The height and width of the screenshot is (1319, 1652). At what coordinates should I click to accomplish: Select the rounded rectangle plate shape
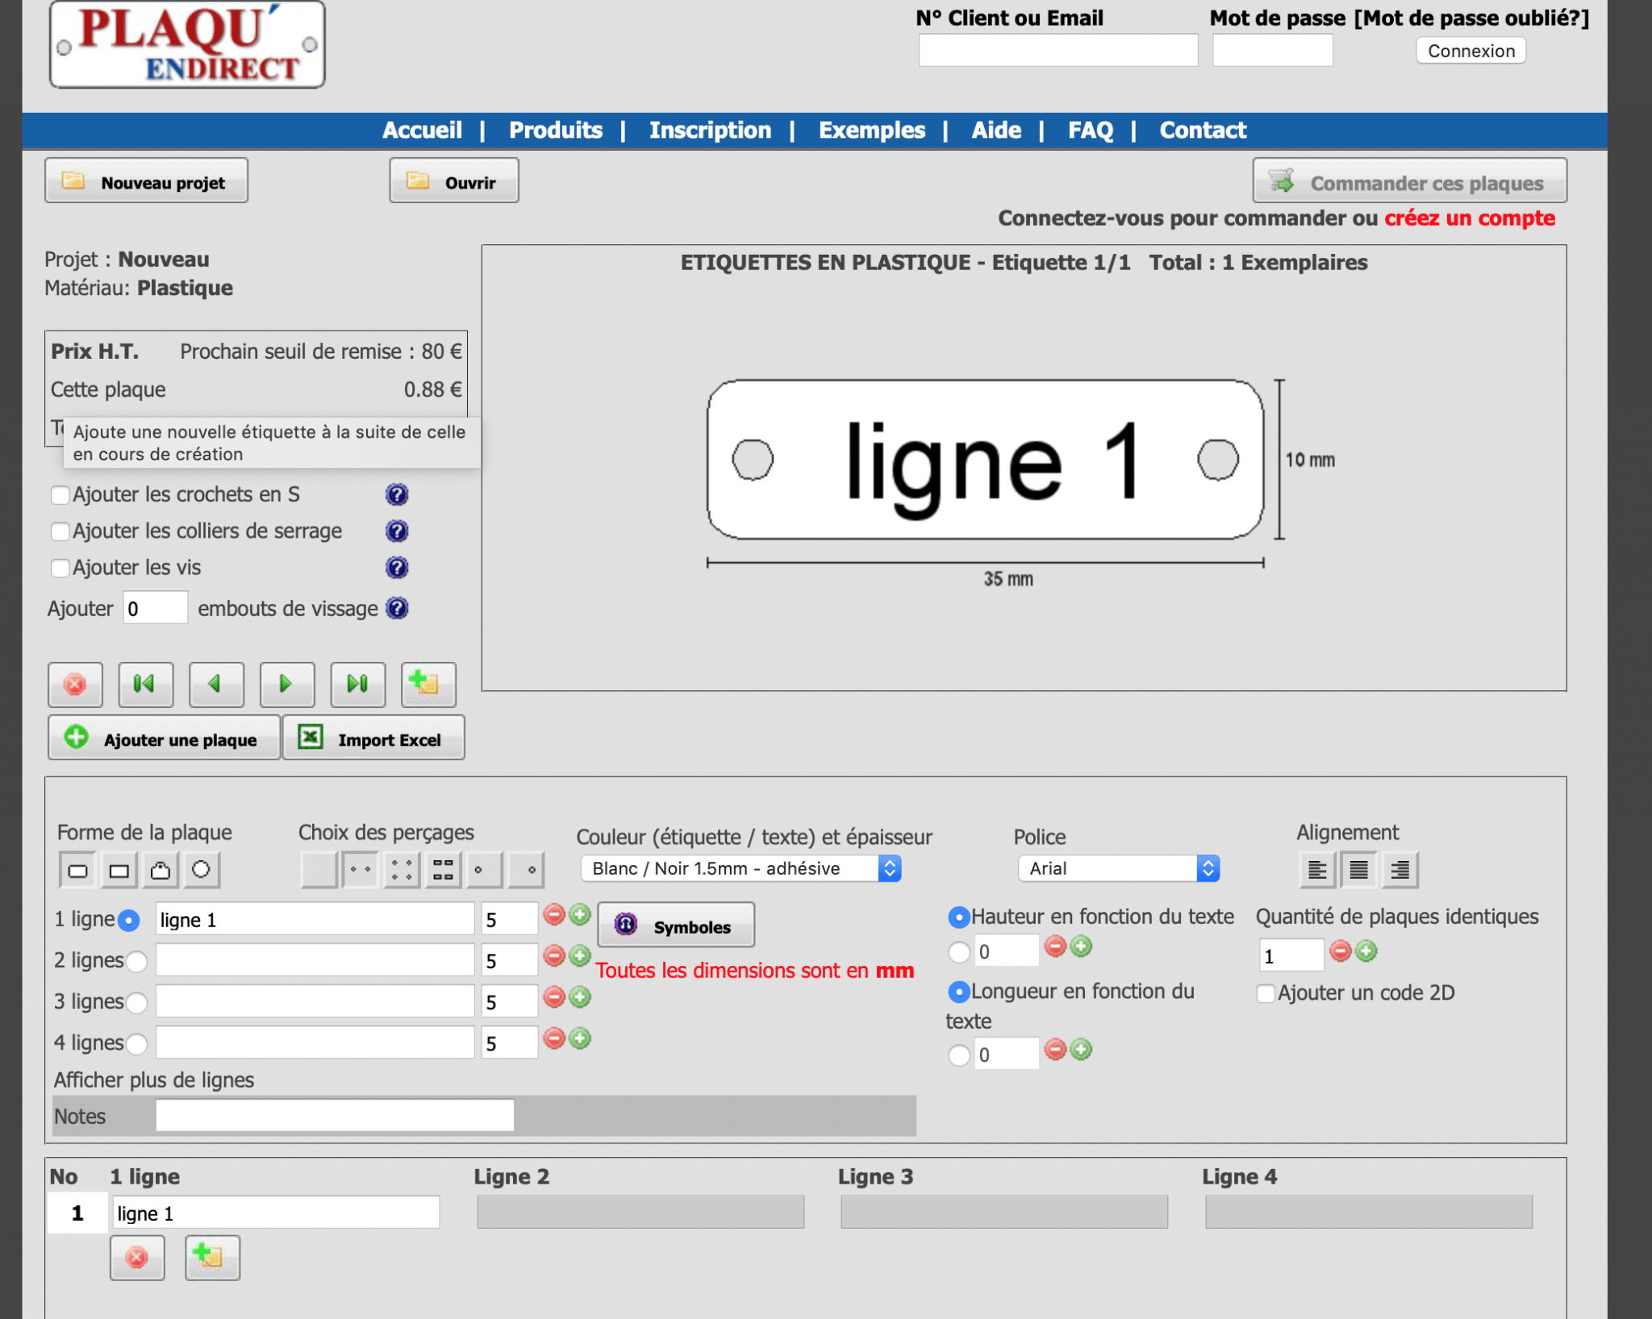(x=78, y=869)
